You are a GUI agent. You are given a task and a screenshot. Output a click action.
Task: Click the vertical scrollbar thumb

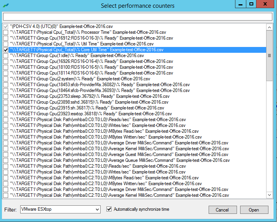tap(269, 55)
